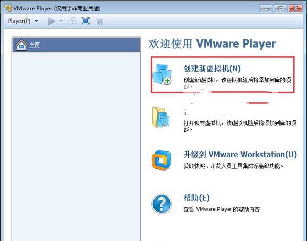This screenshot has height=241, width=307.
Task: Expand the Player(P) dropdown arrow
Action: [x=36, y=21]
